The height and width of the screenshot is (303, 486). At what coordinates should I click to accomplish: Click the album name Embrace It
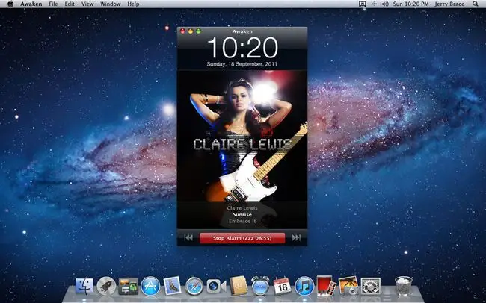242,222
